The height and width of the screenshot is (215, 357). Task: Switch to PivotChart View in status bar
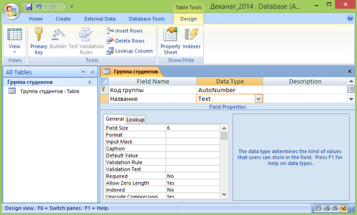click(x=335, y=208)
